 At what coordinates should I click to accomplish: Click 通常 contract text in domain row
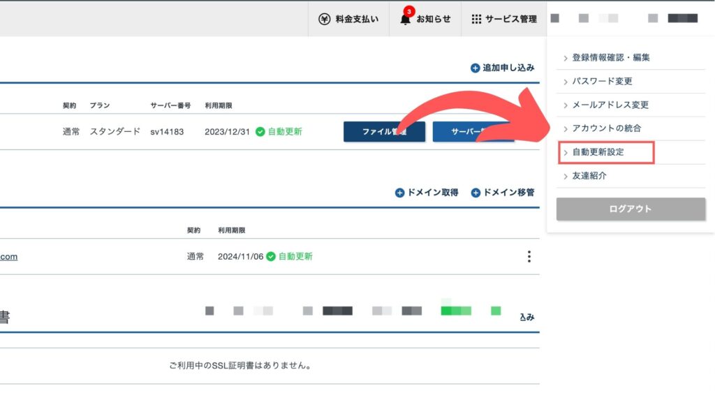196,257
